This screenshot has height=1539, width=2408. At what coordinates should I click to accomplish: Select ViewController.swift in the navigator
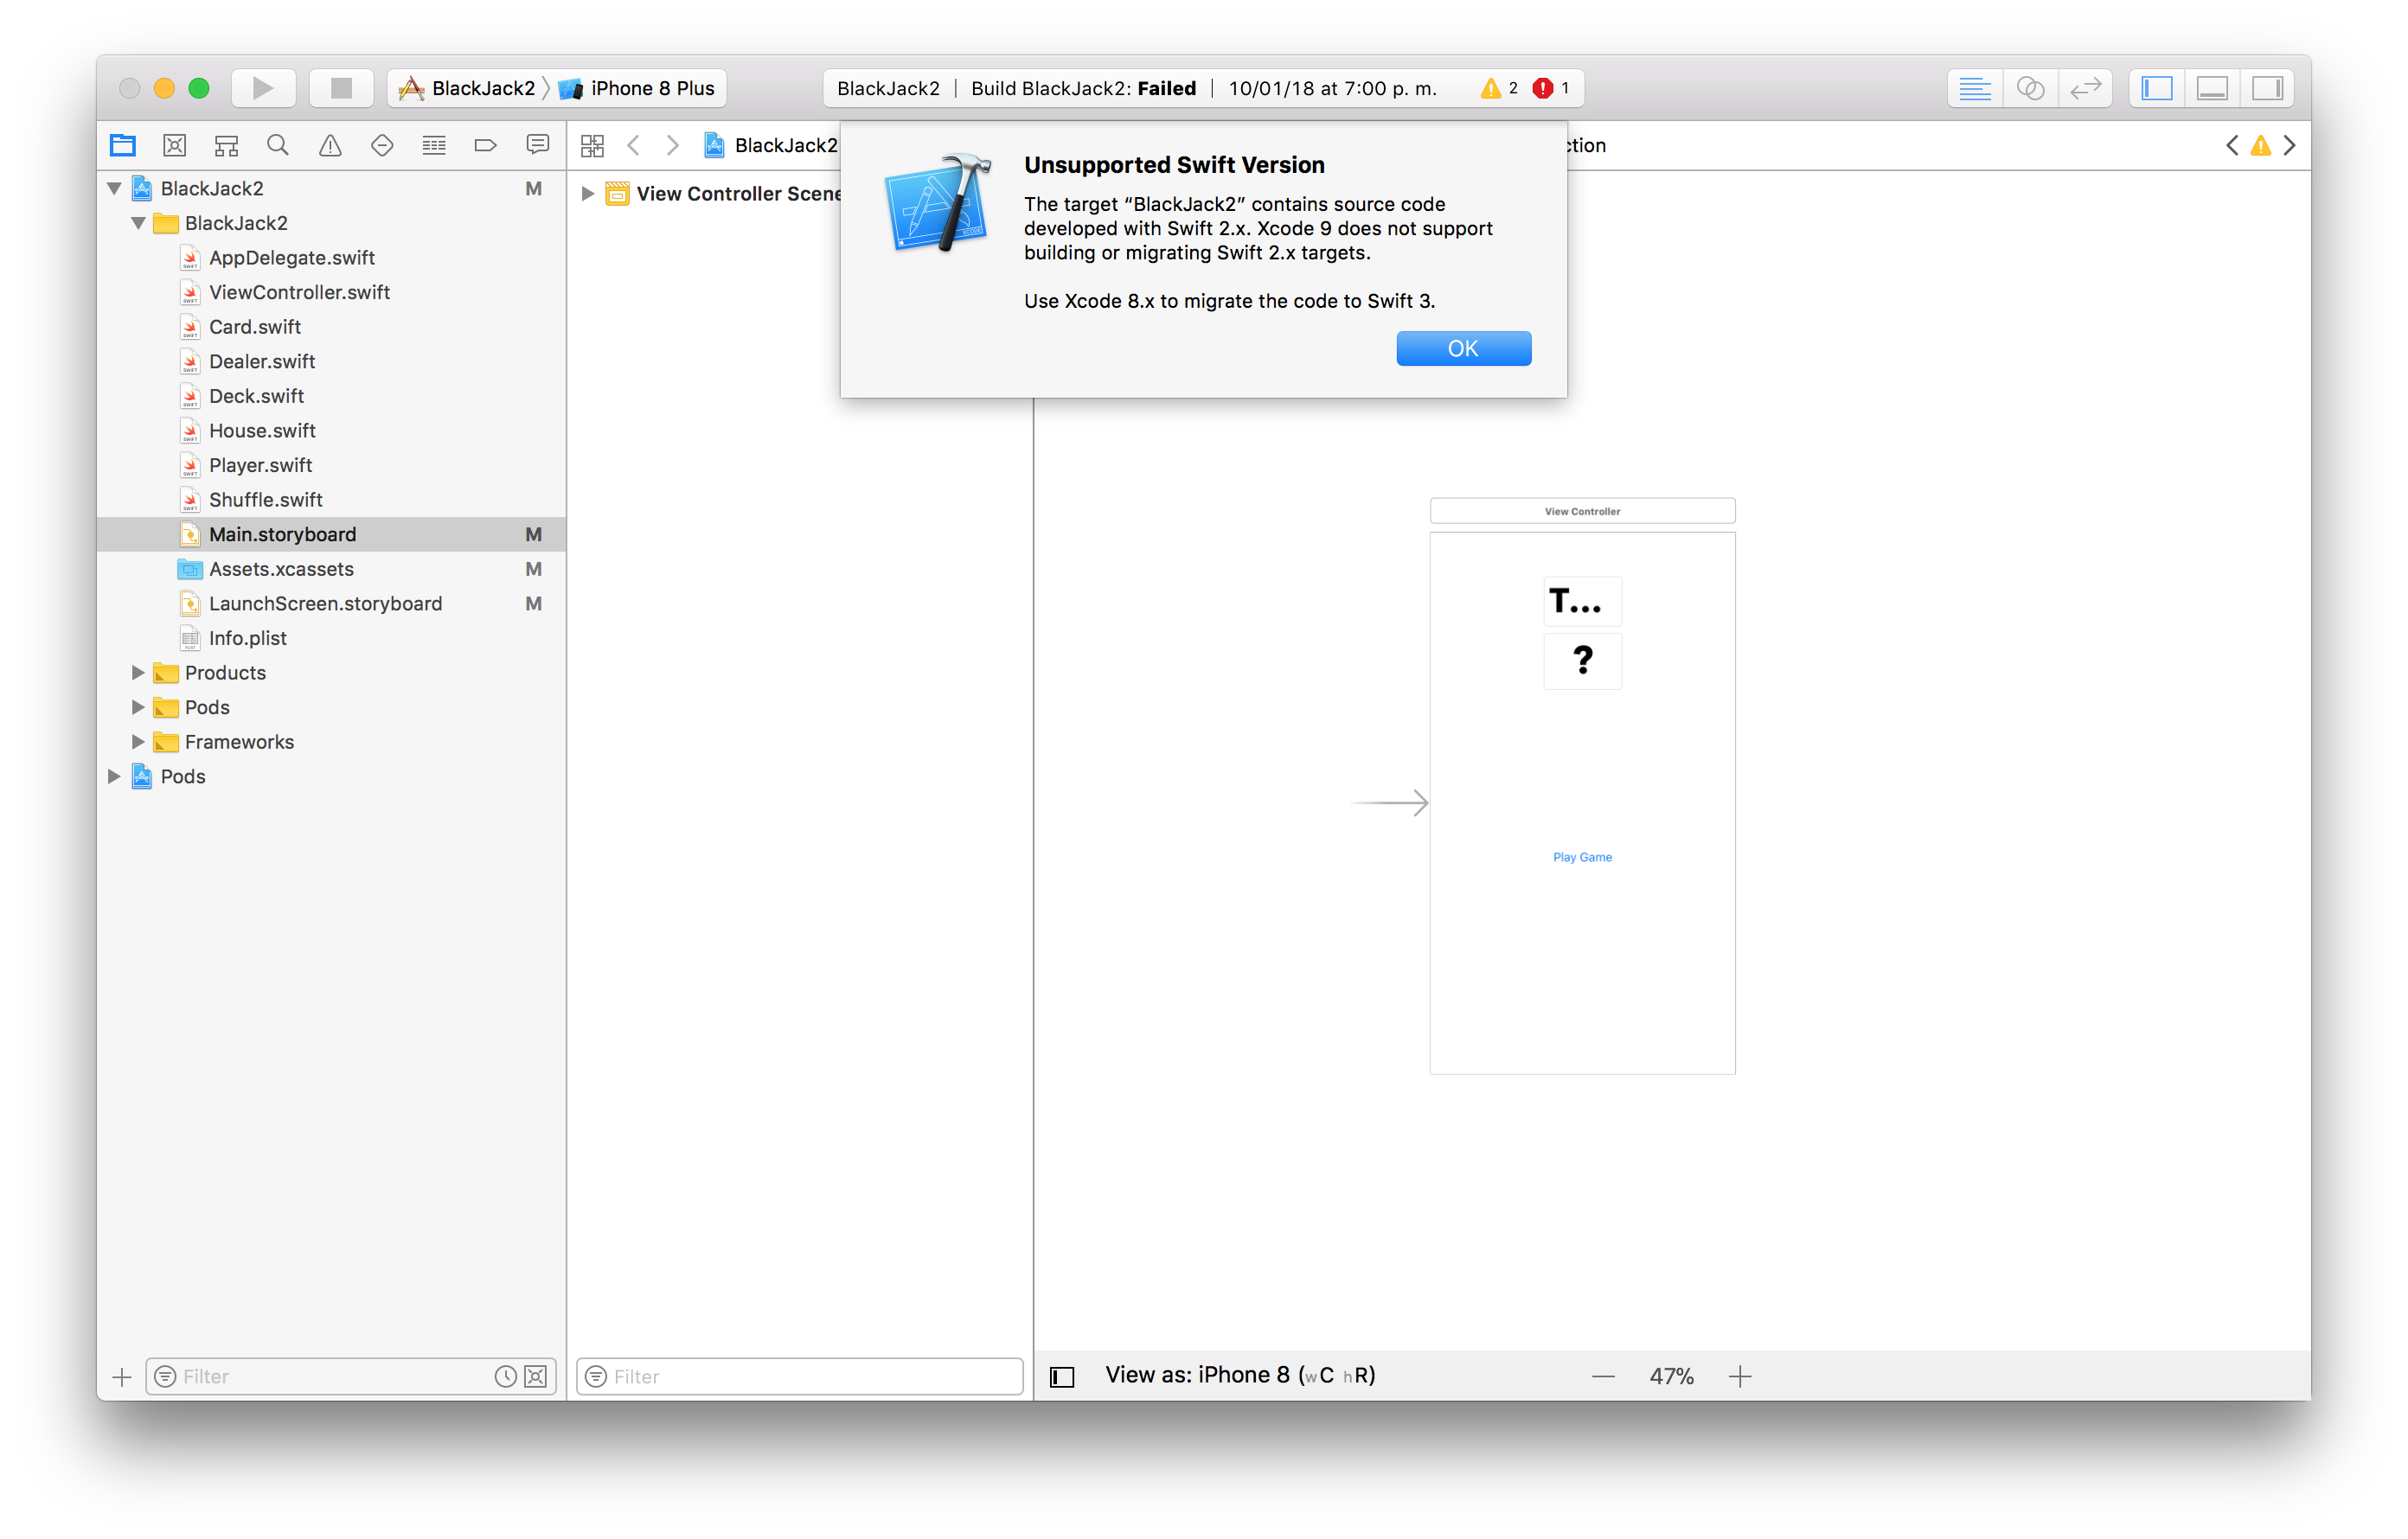(x=299, y=292)
